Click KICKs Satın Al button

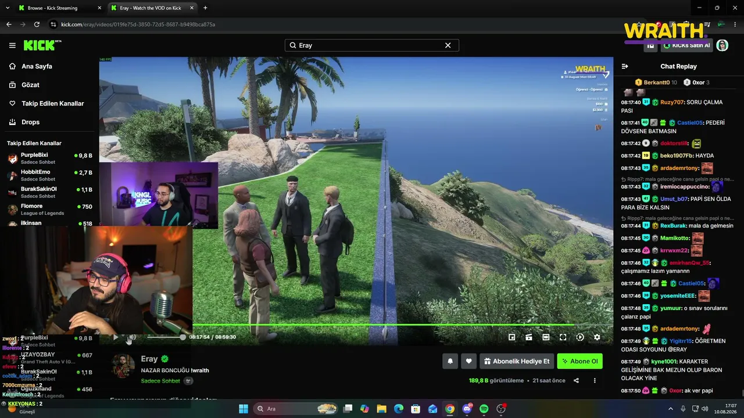tap(686, 45)
